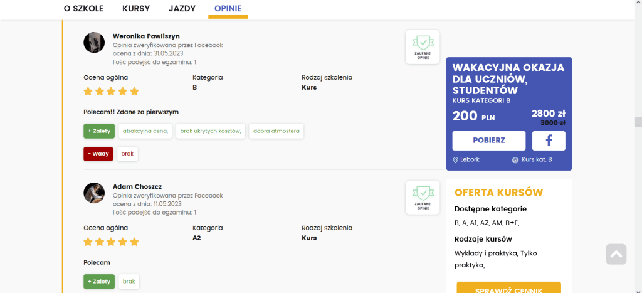This screenshot has width=642, height=293.
Task: Click Weronika's five-star overall rating
Action: click(x=111, y=92)
